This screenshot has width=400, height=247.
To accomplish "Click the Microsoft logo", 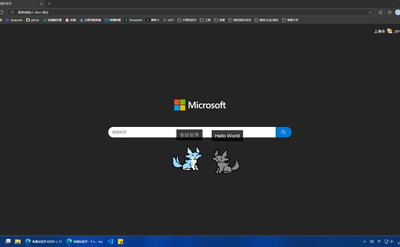I will click(200, 105).
